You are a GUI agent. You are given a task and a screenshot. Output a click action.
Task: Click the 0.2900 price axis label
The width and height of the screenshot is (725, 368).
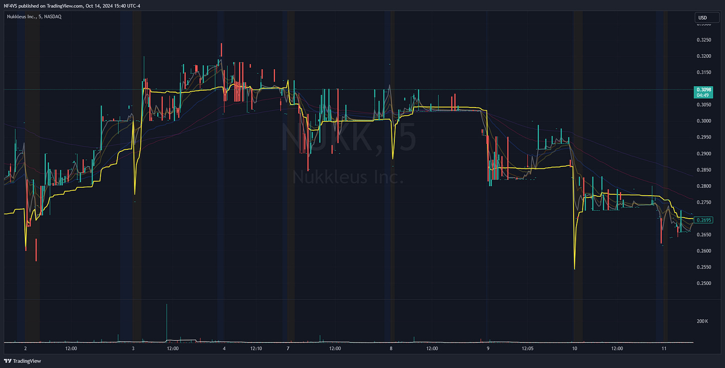click(704, 153)
